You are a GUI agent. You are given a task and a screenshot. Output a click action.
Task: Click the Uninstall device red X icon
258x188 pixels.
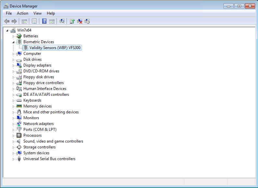(80, 21)
